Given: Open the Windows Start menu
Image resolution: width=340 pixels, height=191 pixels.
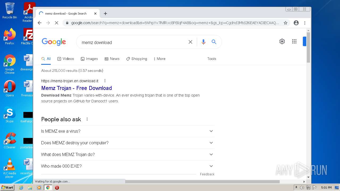Looking at the screenshot, I should pyautogui.click(x=7, y=188).
